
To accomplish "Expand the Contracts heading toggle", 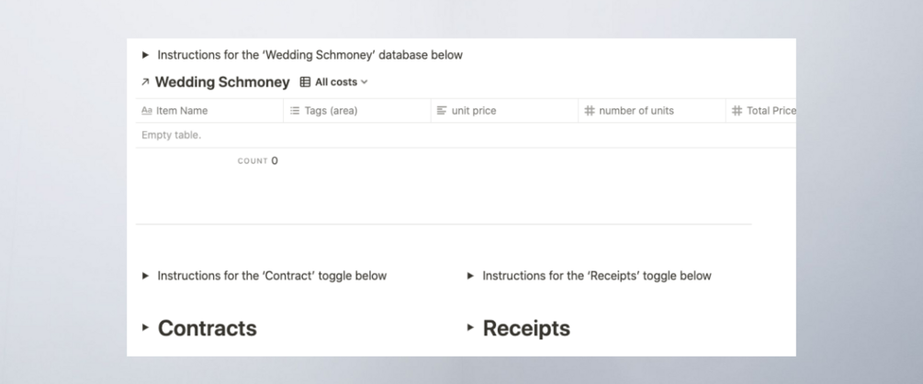I will tap(145, 328).
